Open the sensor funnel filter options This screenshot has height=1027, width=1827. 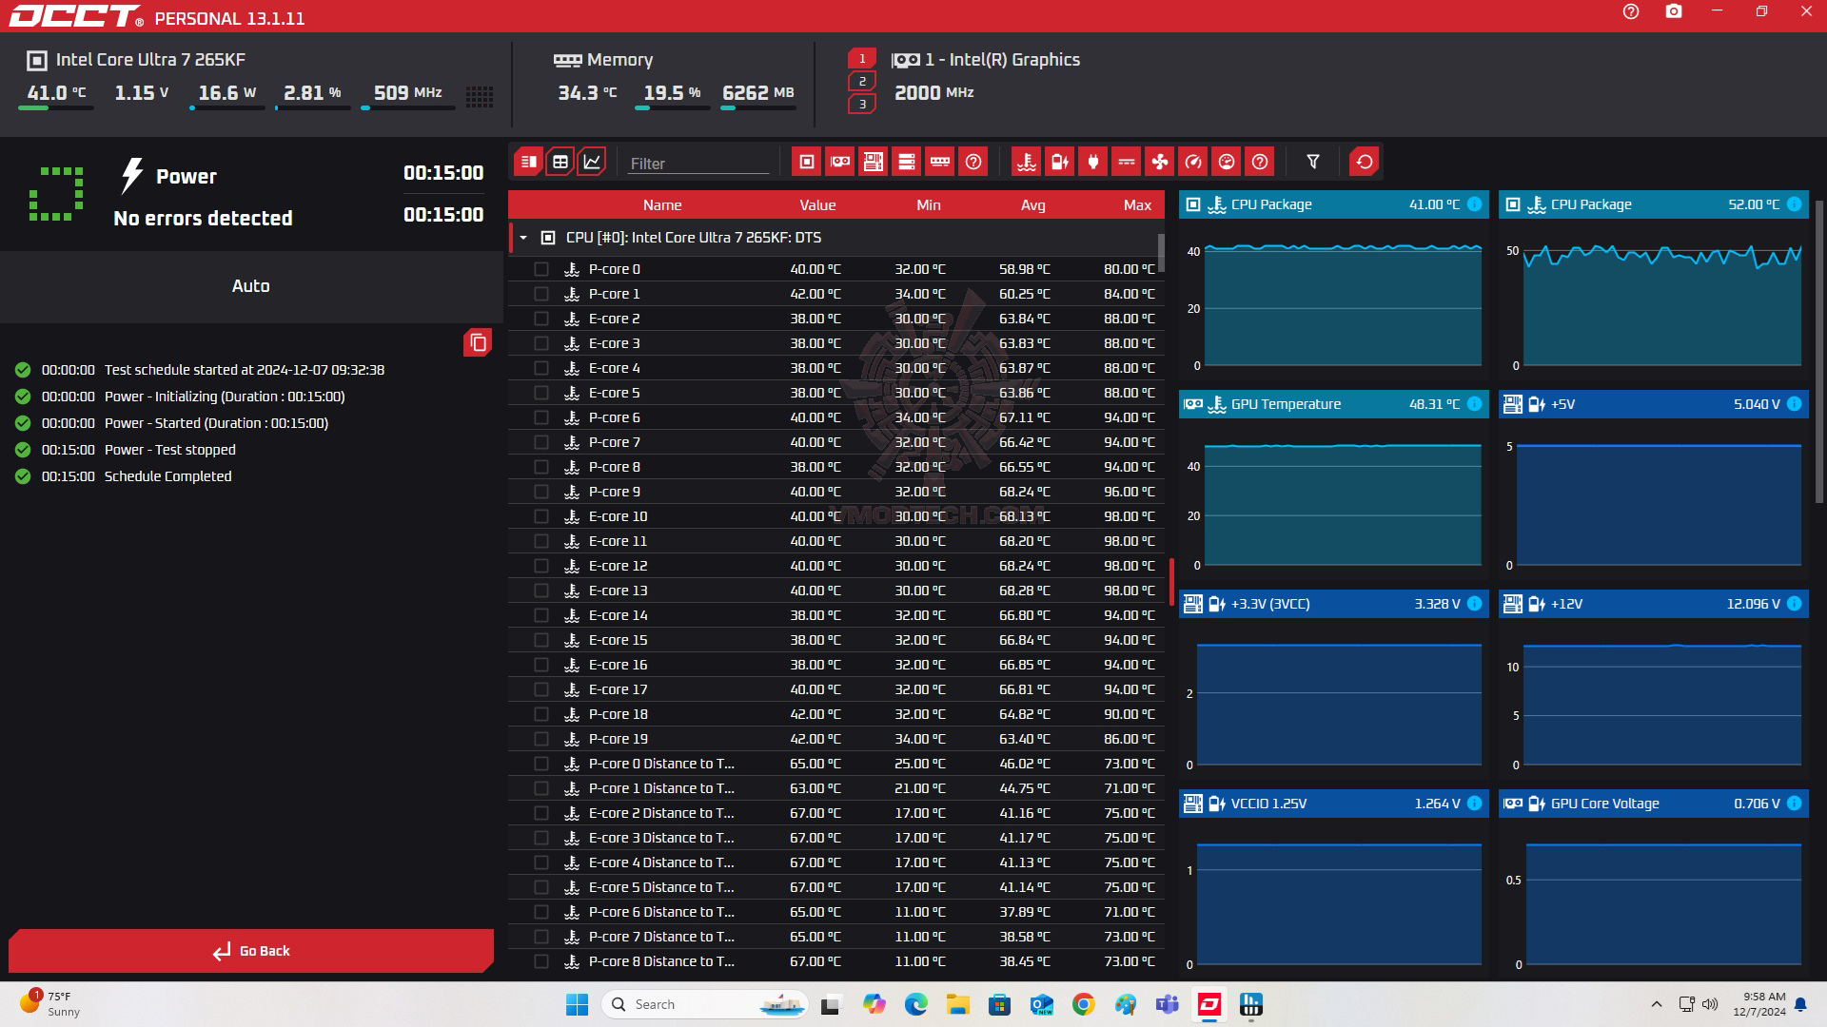(x=1312, y=162)
